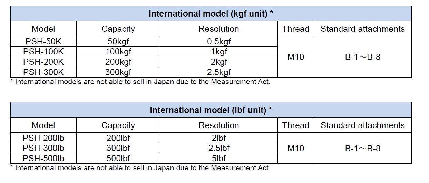Click M10 thread cell in kgf table
Viewport: 429px width, 183px height.
[296, 57]
